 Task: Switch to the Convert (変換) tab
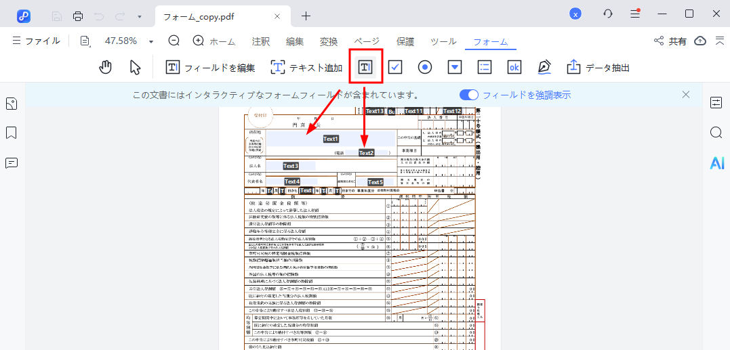pyautogui.click(x=329, y=41)
